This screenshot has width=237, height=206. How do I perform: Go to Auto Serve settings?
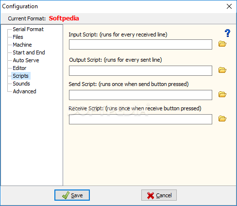[x=26, y=60]
